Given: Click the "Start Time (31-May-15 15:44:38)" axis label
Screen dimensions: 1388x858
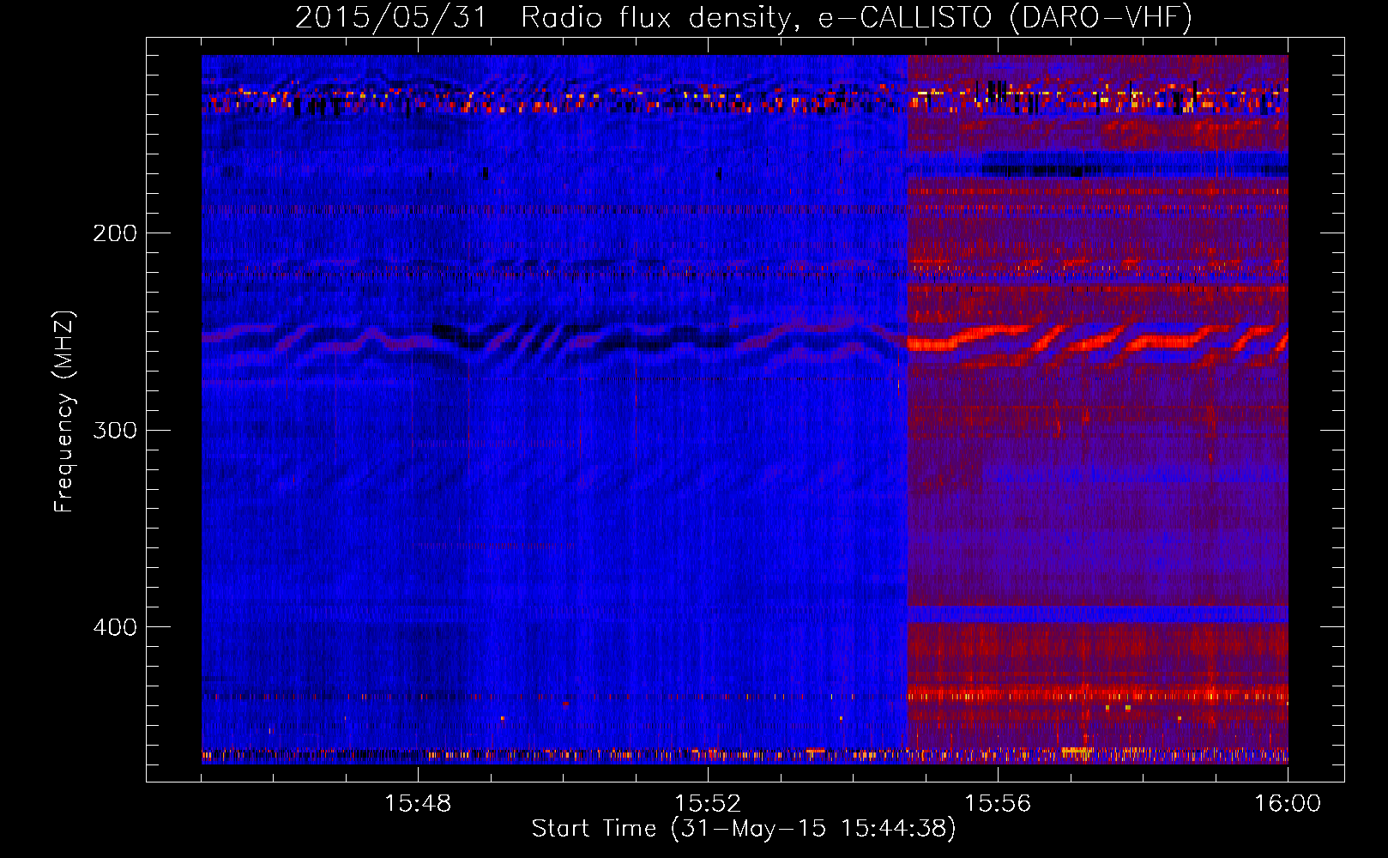Looking at the screenshot, I should coord(744,829).
